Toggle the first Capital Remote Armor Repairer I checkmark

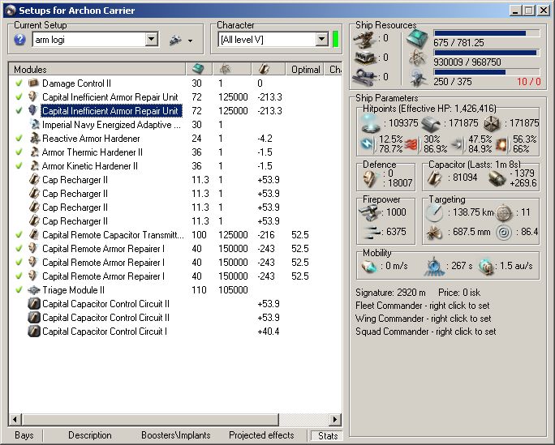19,249
